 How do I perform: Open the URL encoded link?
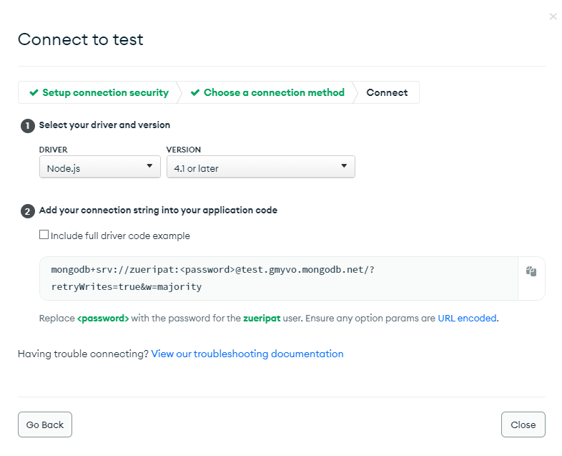click(x=468, y=318)
